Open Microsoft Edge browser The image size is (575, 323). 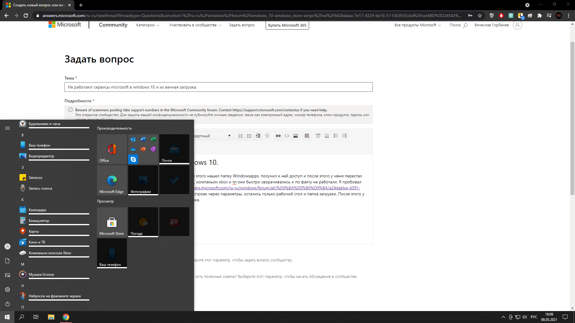click(111, 180)
